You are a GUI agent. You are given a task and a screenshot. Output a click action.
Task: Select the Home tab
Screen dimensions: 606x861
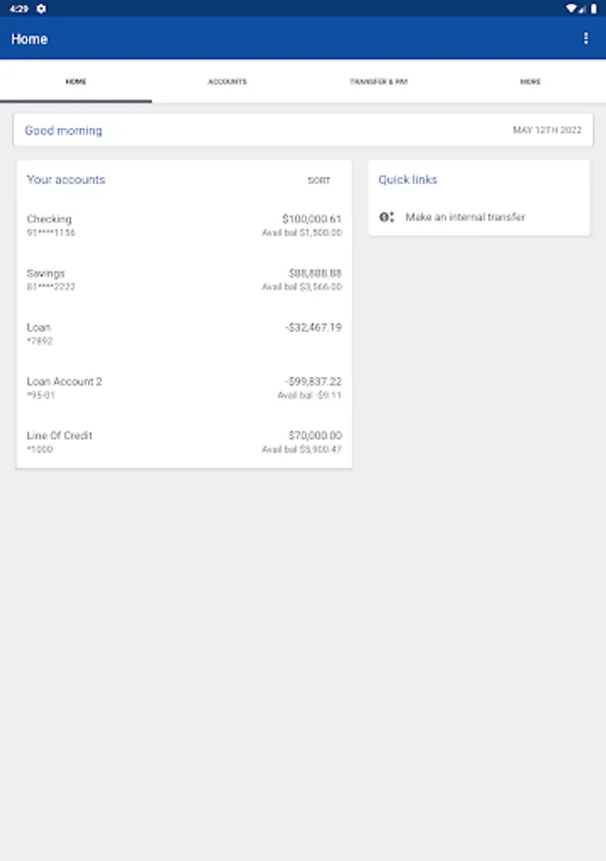coord(76,81)
